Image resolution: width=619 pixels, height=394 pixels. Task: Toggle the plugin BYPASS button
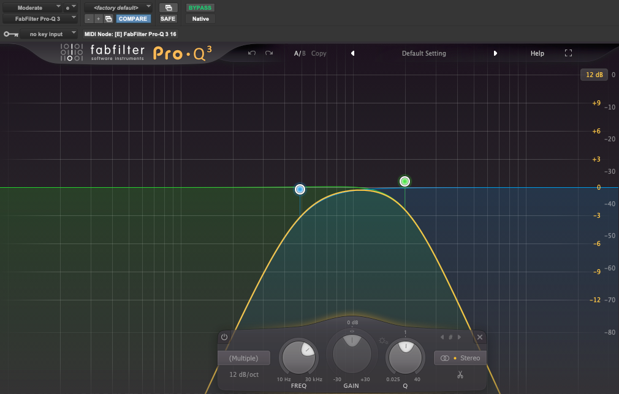tap(200, 8)
